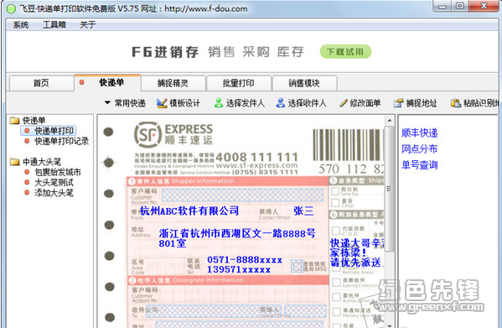
Task: Click the 捕捉地址 icon
Action: pos(399,103)
